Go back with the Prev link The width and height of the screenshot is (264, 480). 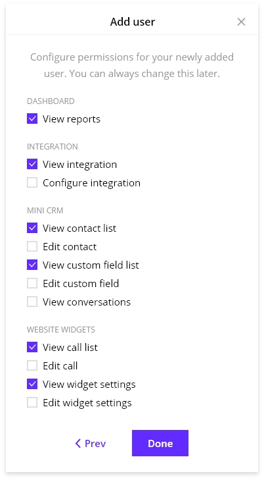click(x=91, y=443)
